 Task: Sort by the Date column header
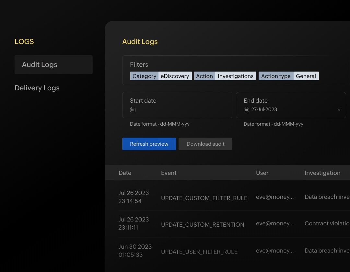125,173
